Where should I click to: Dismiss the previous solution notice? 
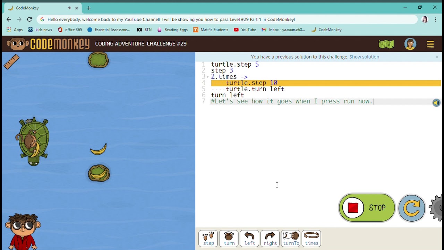[437, 57]
